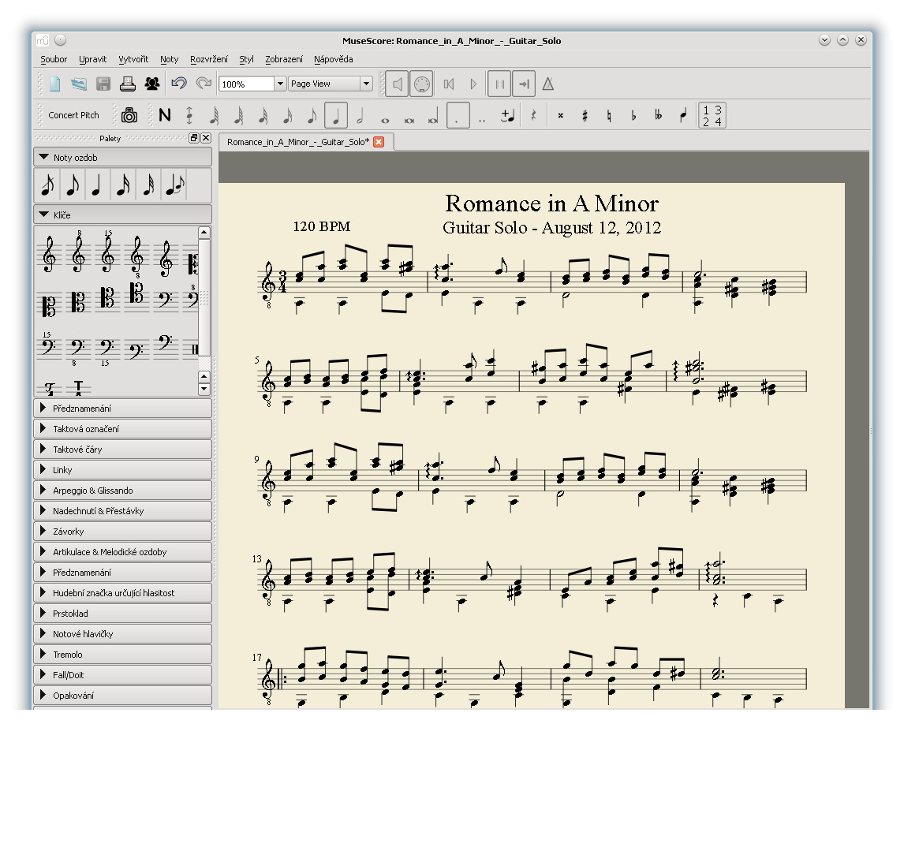Viewport: 904px width, 862px height.
Task: Open the Rozvržení menu
Action: tap(209, 59)
